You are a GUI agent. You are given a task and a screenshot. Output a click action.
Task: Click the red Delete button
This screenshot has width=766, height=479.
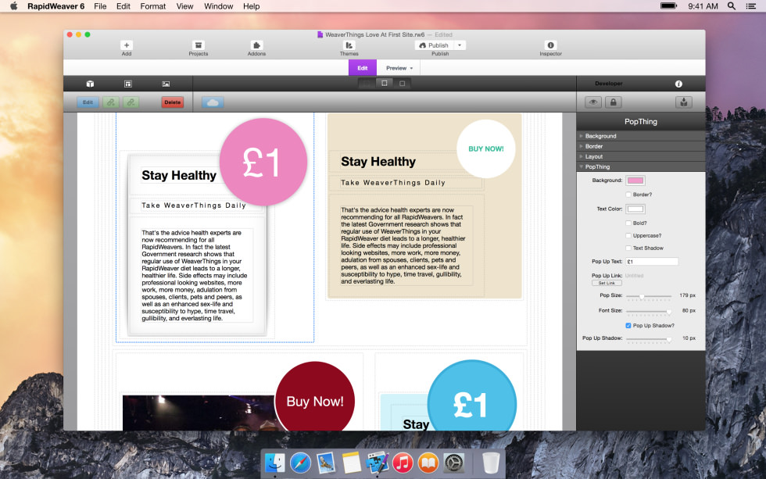click(173, 102)
